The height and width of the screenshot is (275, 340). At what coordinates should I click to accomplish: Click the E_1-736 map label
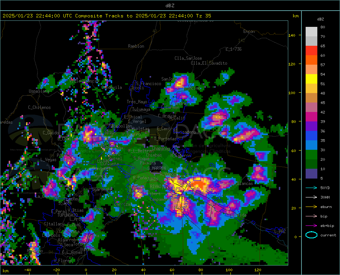coord(233,49)
